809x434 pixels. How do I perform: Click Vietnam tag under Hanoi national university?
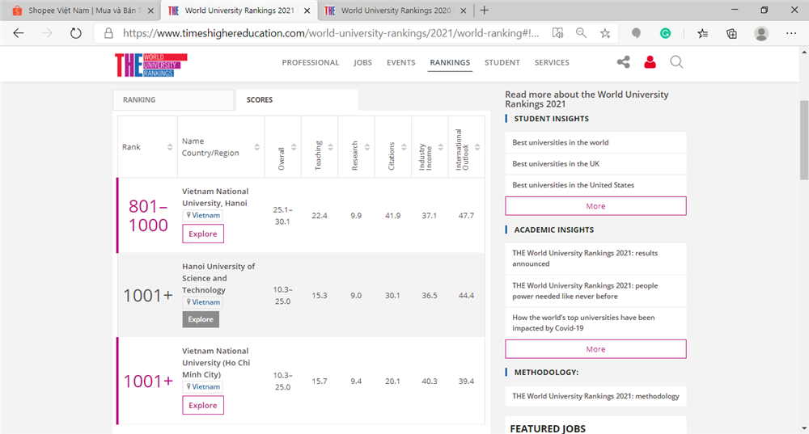(x=203, y=216)
